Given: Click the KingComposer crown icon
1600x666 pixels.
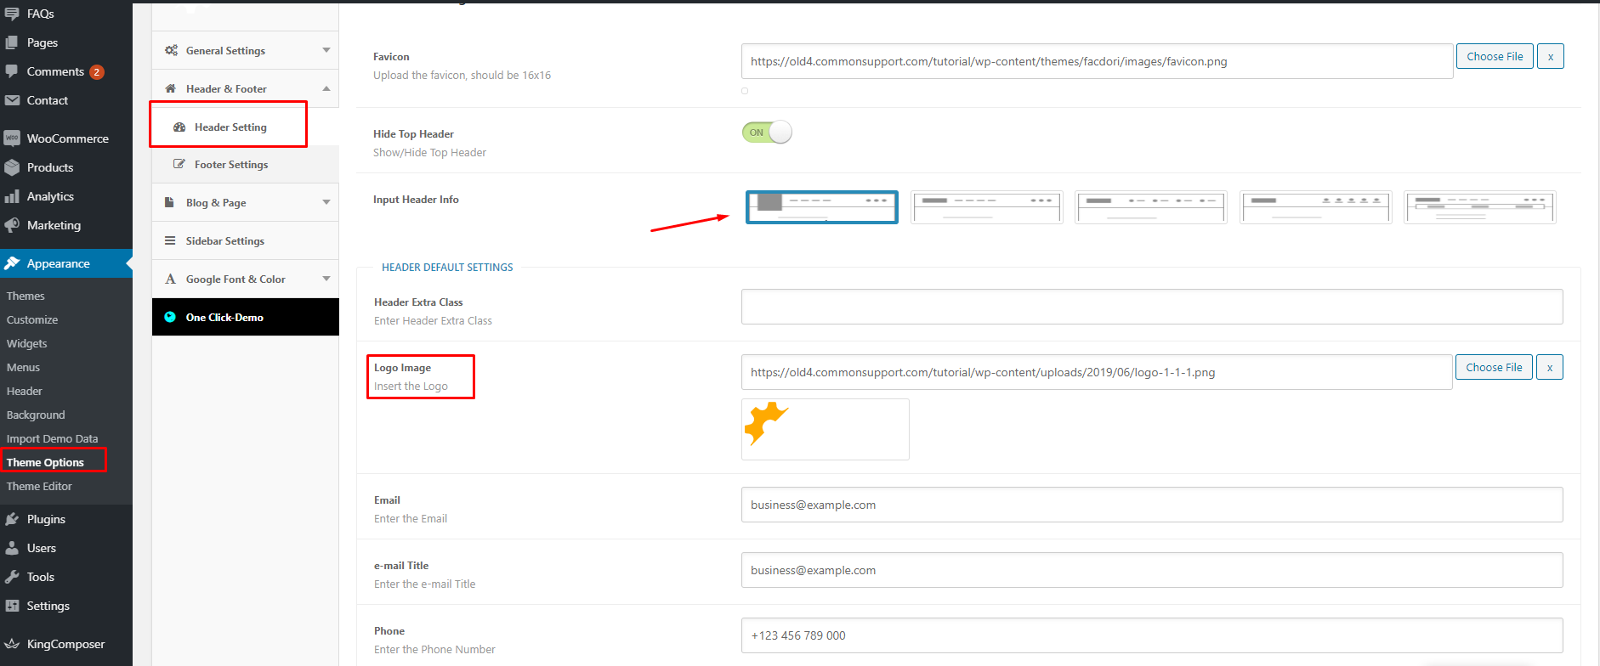Looking at the screenshot, I should pos(12,644).
